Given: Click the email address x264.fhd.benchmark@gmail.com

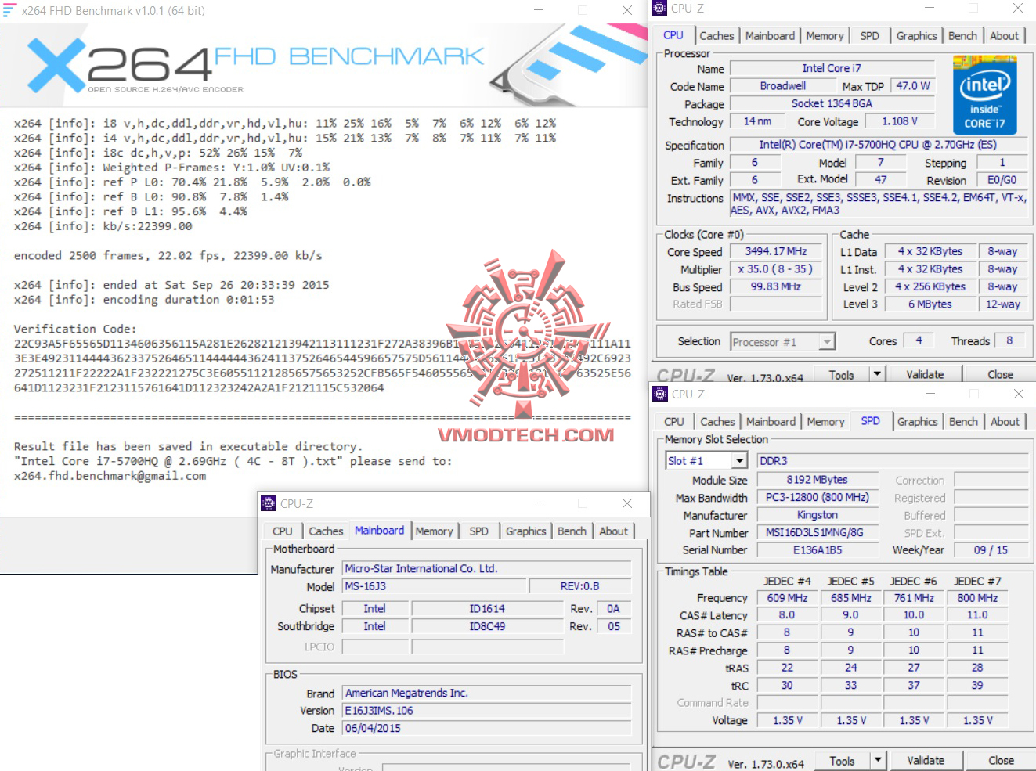Looking at the screenshot, I should point(110,476).
